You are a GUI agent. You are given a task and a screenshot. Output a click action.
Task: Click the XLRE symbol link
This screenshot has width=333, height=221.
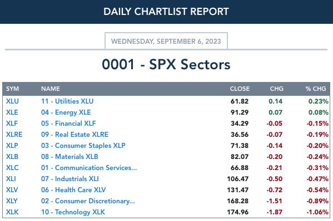tap(14, 135)
